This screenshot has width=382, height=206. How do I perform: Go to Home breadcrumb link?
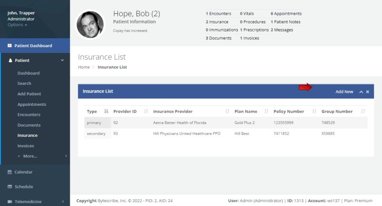[84, 67]
